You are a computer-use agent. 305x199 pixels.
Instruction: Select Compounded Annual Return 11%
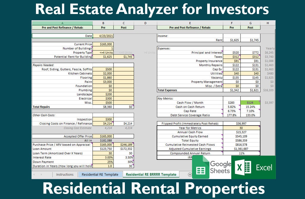point(242,153)
